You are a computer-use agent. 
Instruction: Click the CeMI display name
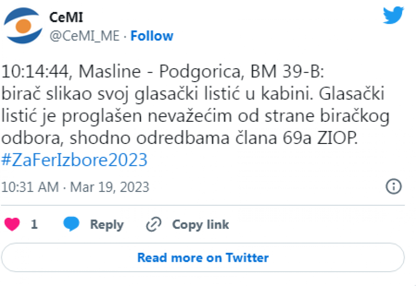click(x=66, y=18)
